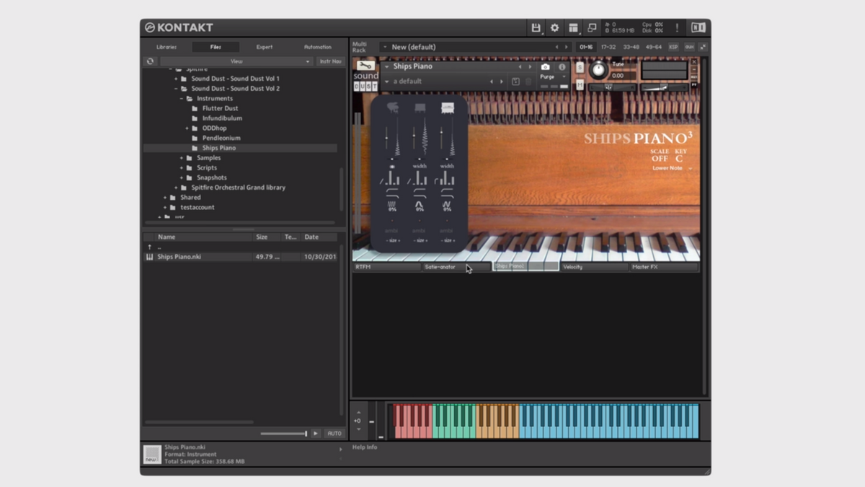Click the exclamation panic icon
This screenshot has height=487, width=865.
[677, 27]
